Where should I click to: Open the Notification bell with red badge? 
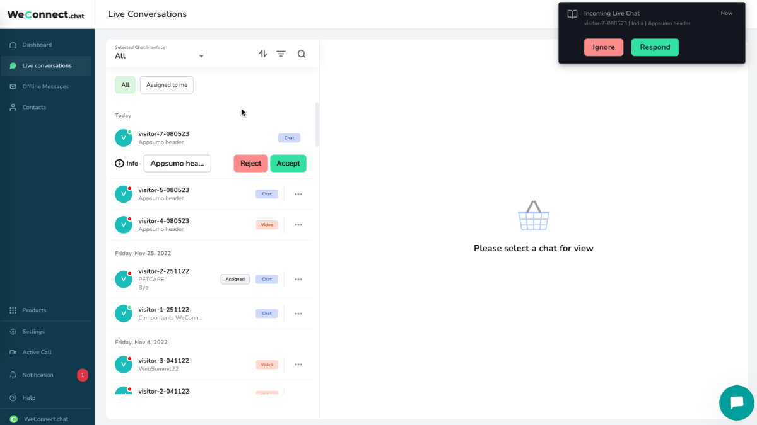13,375
